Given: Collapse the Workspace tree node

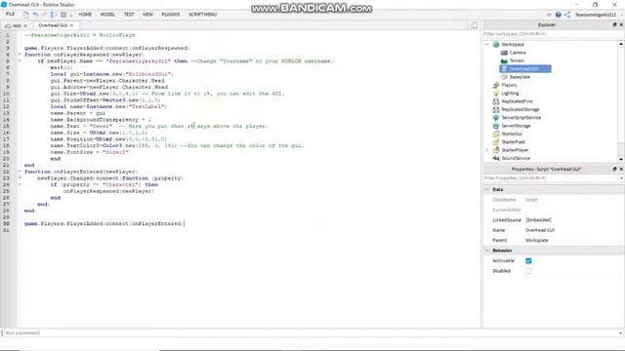Looking at the screenshot, I should (x=487, y=45).
